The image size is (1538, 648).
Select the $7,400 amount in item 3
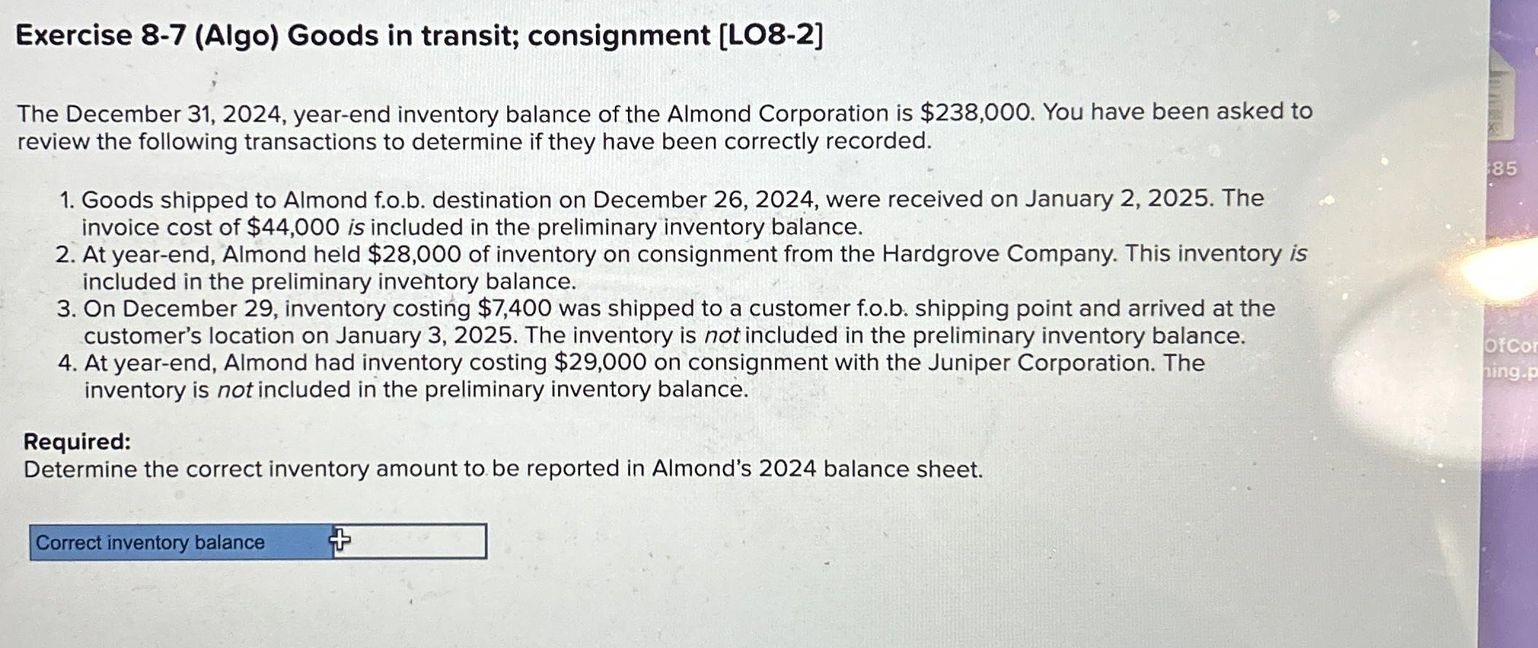[x=511, y=308]
